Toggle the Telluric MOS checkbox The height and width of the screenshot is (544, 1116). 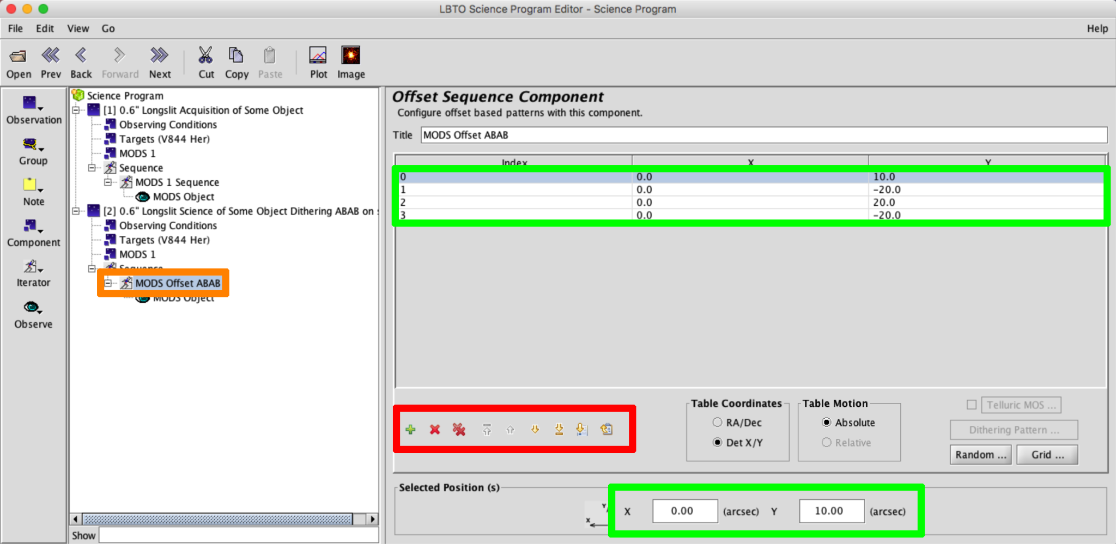tap(971, 405)
